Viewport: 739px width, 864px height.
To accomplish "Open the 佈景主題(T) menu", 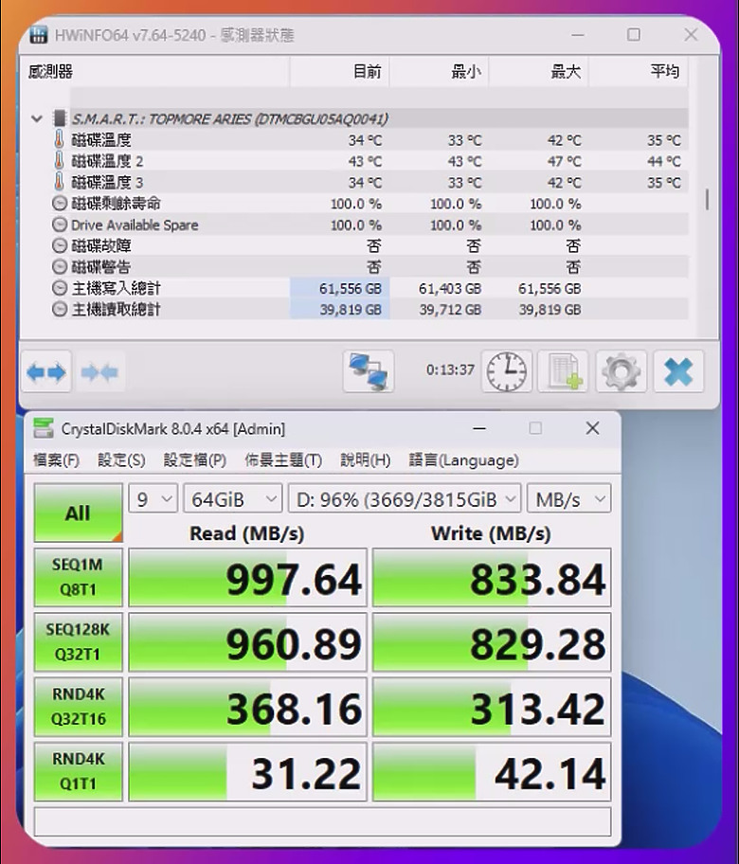I will pos(283,460).
